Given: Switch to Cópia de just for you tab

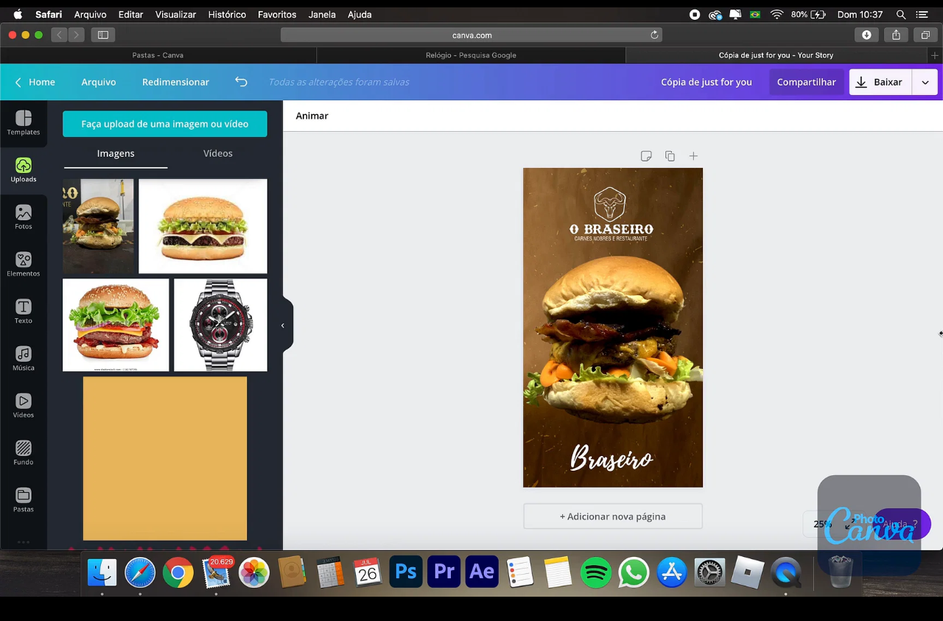Looking at the screenshot, I should [776, 55].
